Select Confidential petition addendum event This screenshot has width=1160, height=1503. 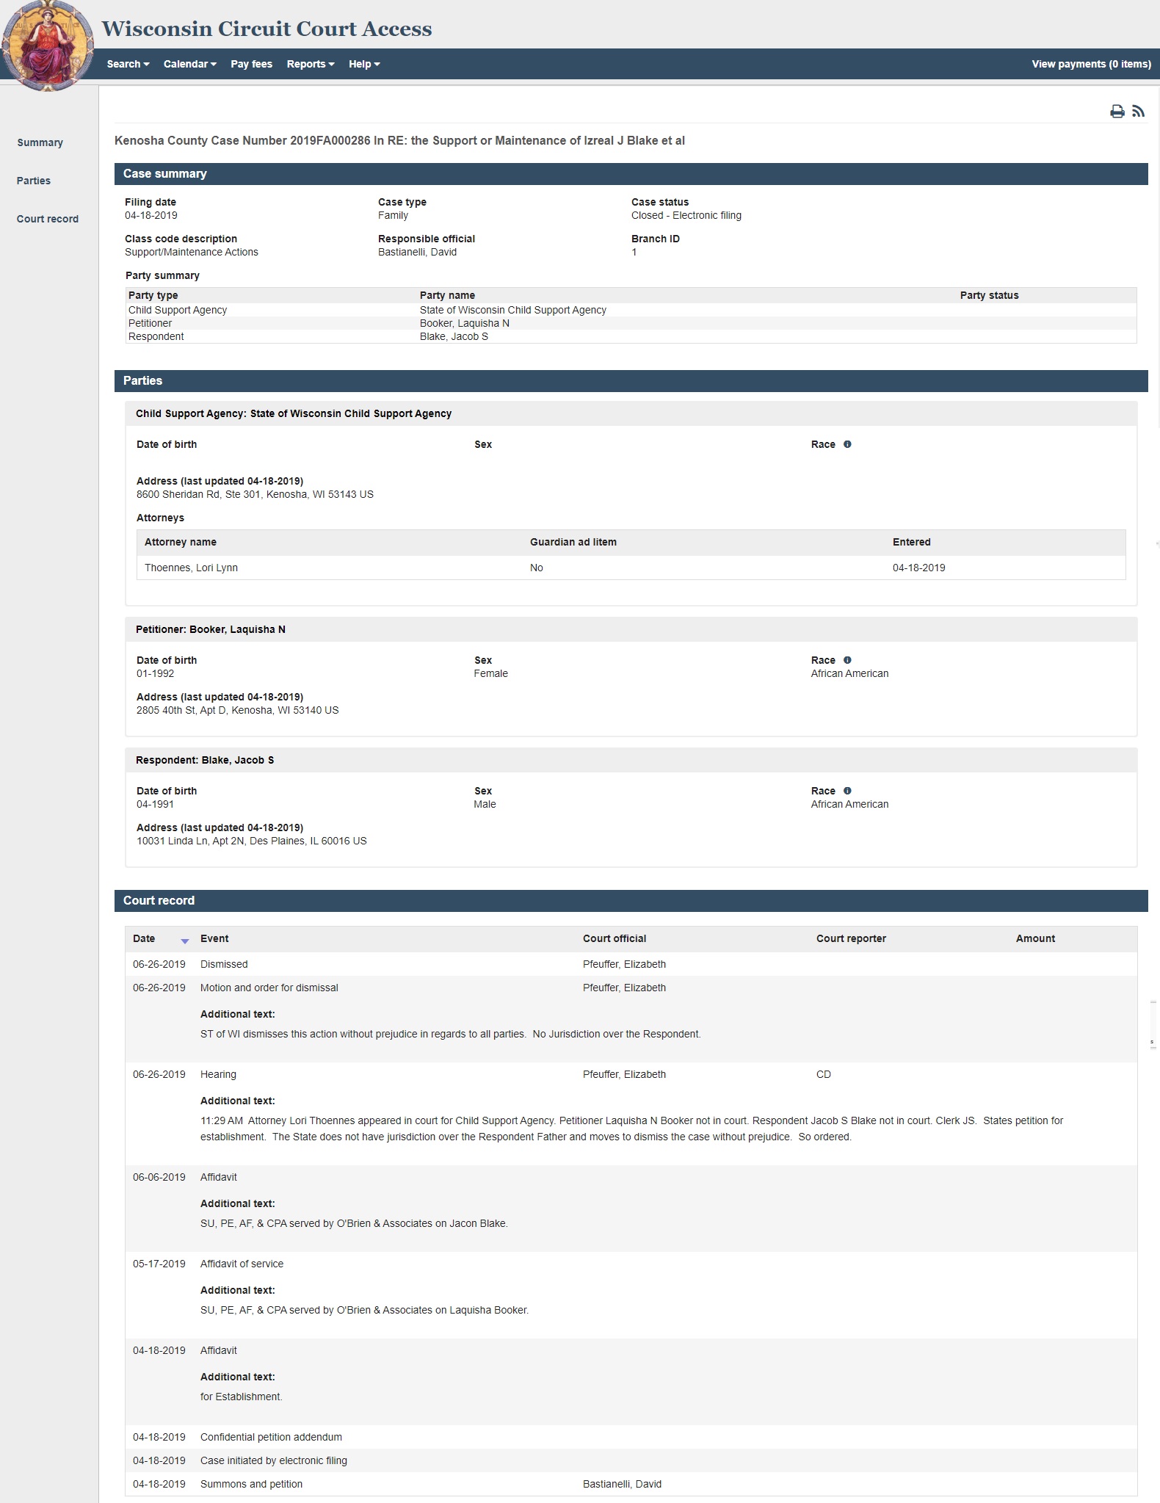pos(631,1437)
